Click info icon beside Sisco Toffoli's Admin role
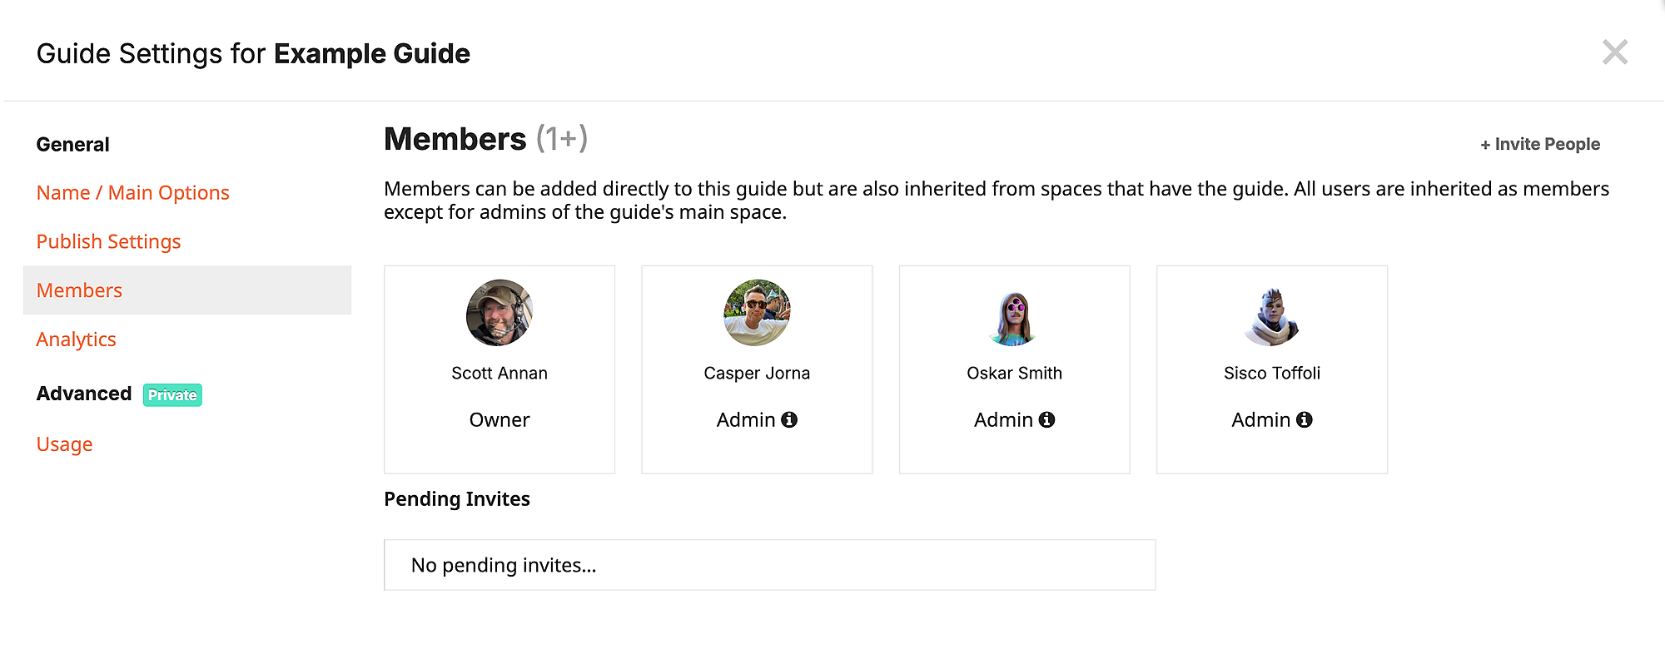Image resolution: width=1665 pixels, height=664 pixels. pyautogui.click(x=1304, y=420)
